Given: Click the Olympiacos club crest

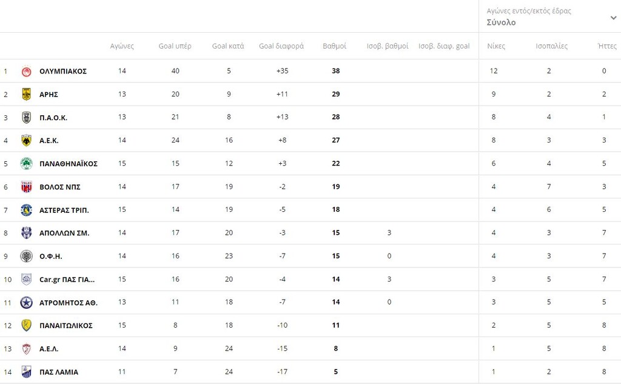Looking at the screenshot, I should tap(27, 72).
